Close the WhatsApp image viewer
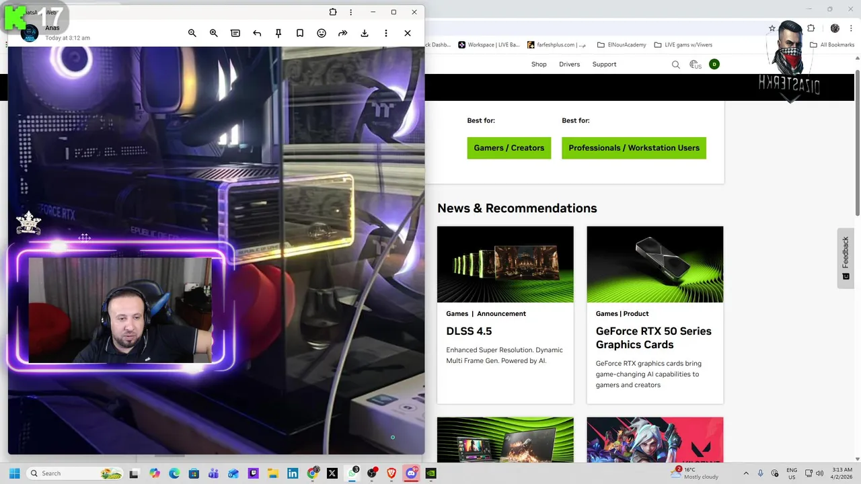Image resolution: width=861 pixels, height=484 pixels. [408, 33]
